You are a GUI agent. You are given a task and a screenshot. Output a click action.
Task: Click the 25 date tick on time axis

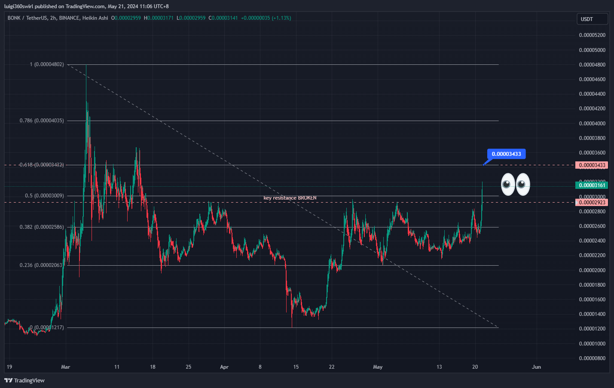189,367
